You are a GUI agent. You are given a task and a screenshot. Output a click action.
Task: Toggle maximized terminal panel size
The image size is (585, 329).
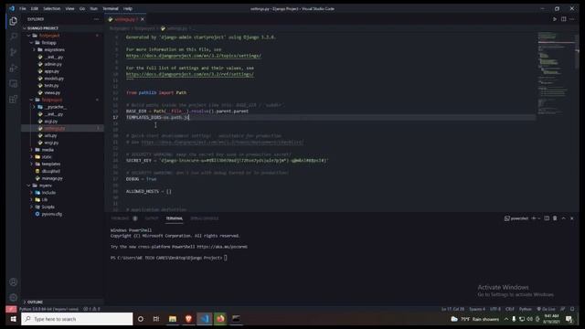point(563,218)
